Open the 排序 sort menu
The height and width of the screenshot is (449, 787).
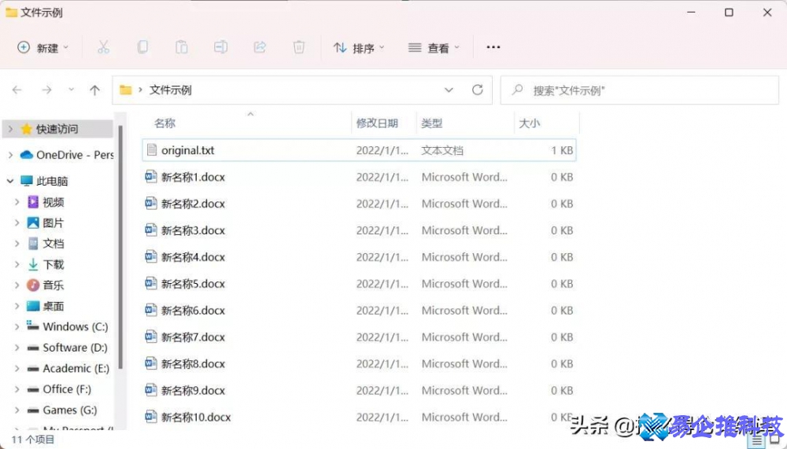pos(359,48)
